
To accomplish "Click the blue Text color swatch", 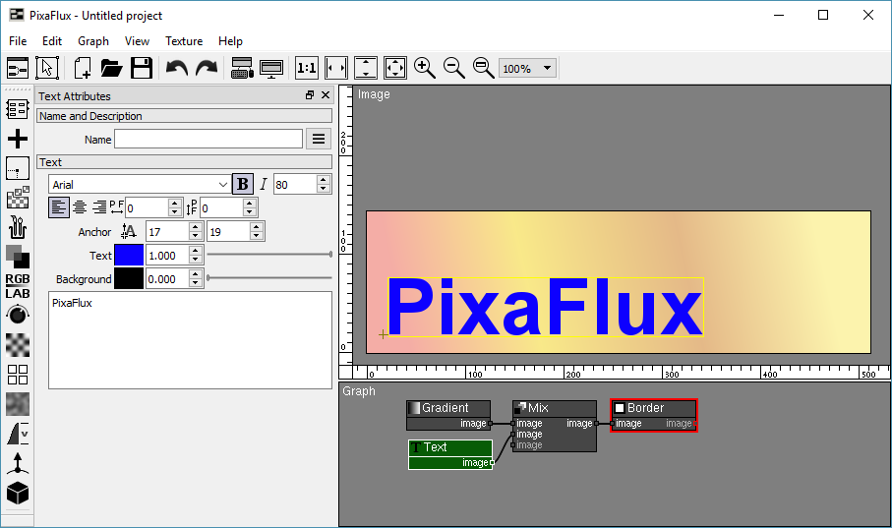I will coord(129,256).
